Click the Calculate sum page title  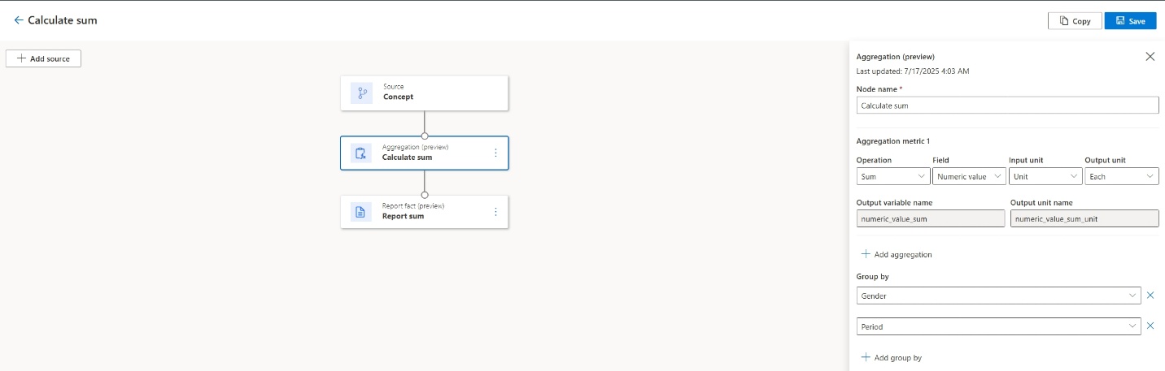(x=63, y=20)
